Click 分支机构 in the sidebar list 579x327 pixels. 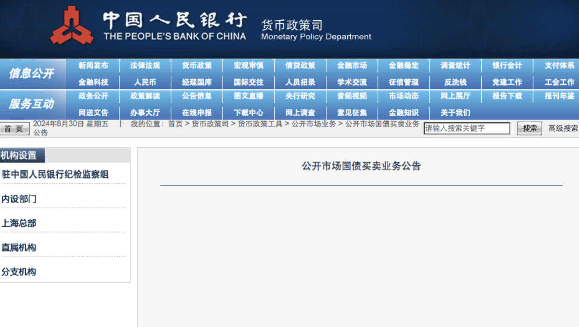19,271
